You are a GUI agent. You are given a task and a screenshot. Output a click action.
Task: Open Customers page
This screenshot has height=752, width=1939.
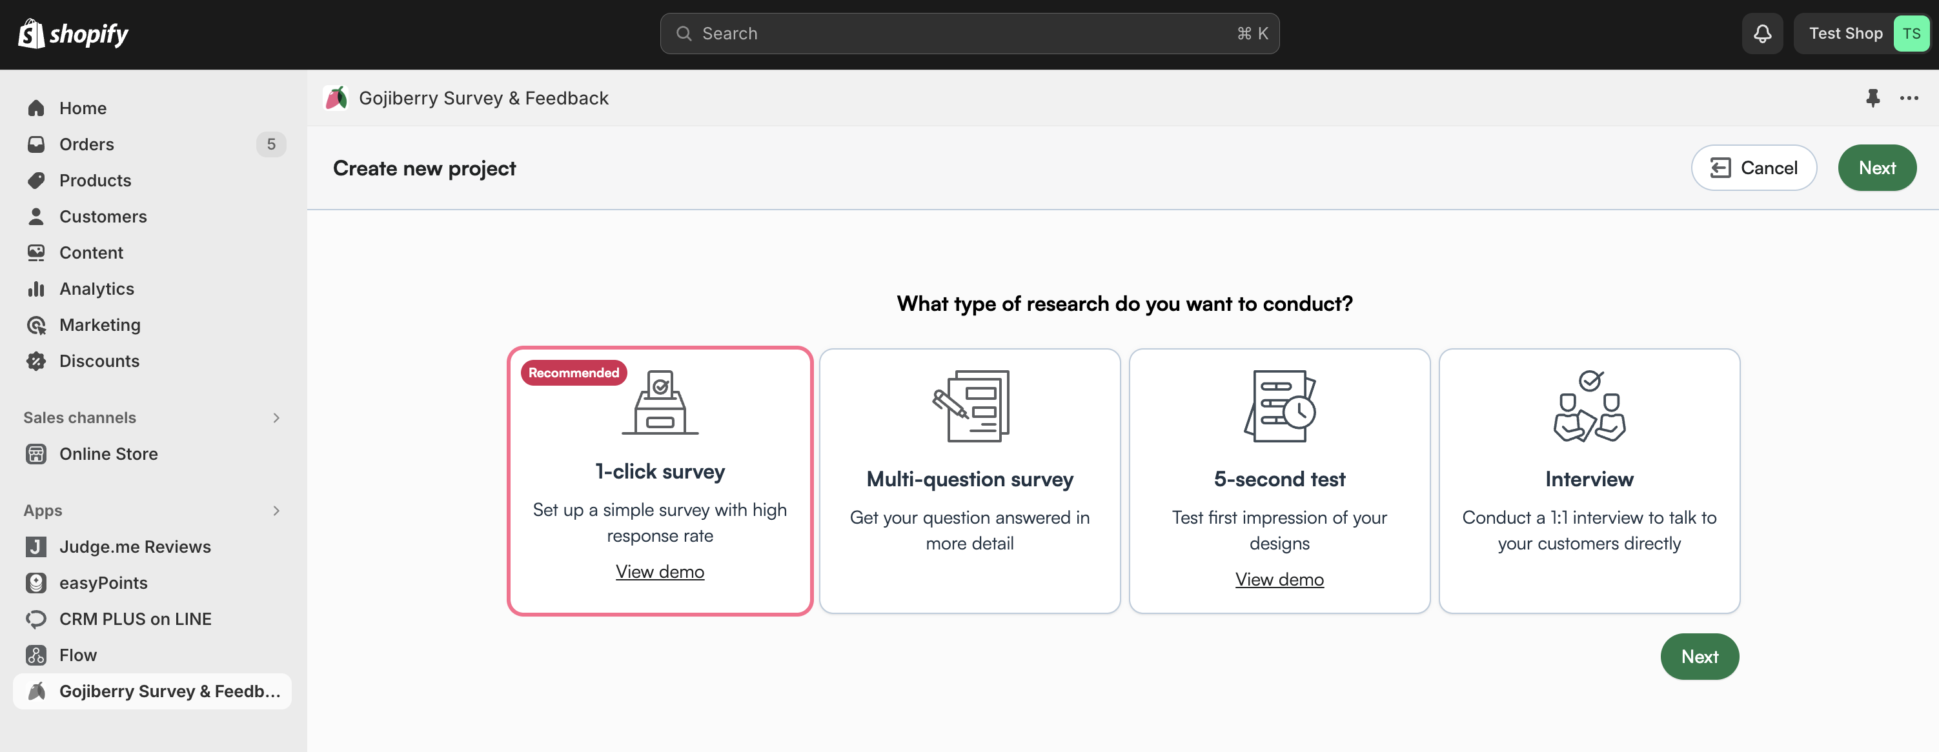[x=151, y=217]
